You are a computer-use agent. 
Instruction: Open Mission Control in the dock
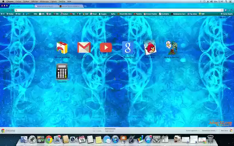click(41, 139)
